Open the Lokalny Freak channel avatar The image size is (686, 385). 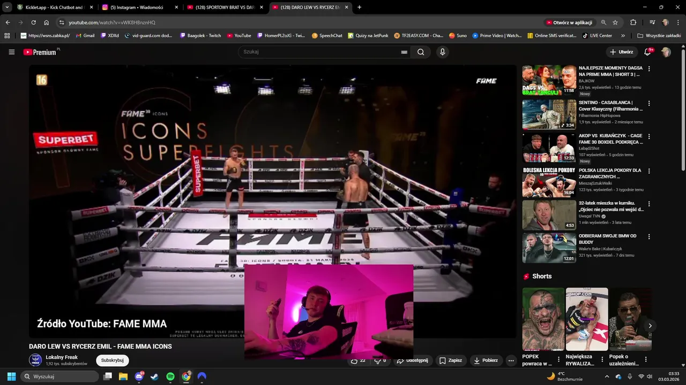[35, 360]
